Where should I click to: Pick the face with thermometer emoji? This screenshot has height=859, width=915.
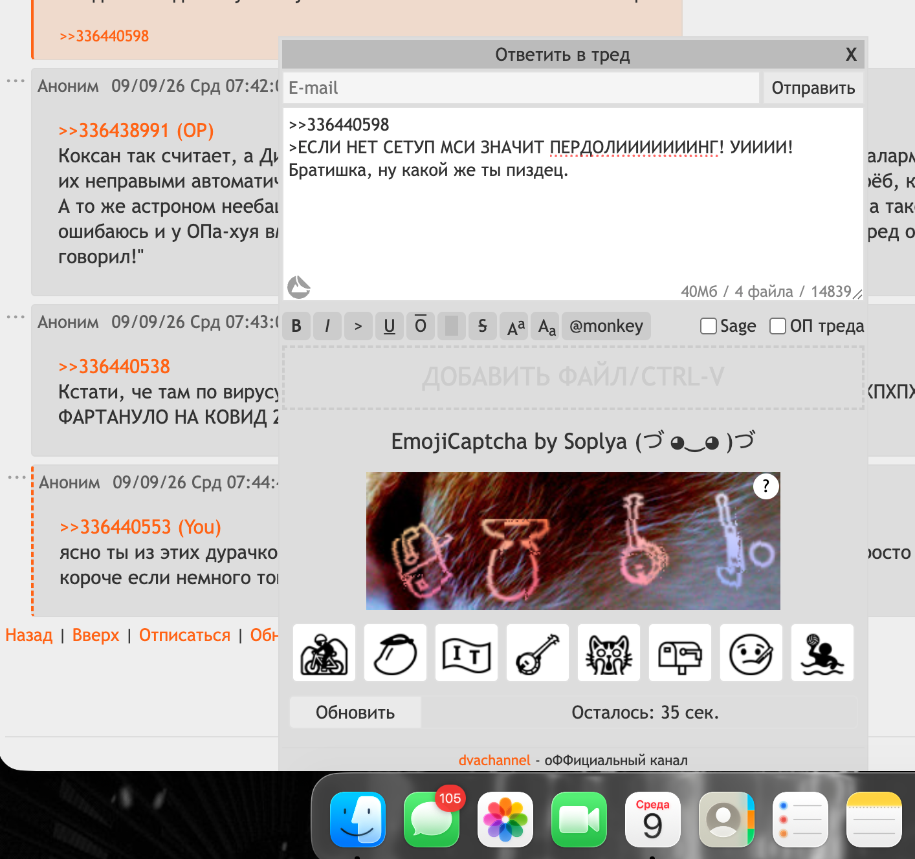click(751, 653)
